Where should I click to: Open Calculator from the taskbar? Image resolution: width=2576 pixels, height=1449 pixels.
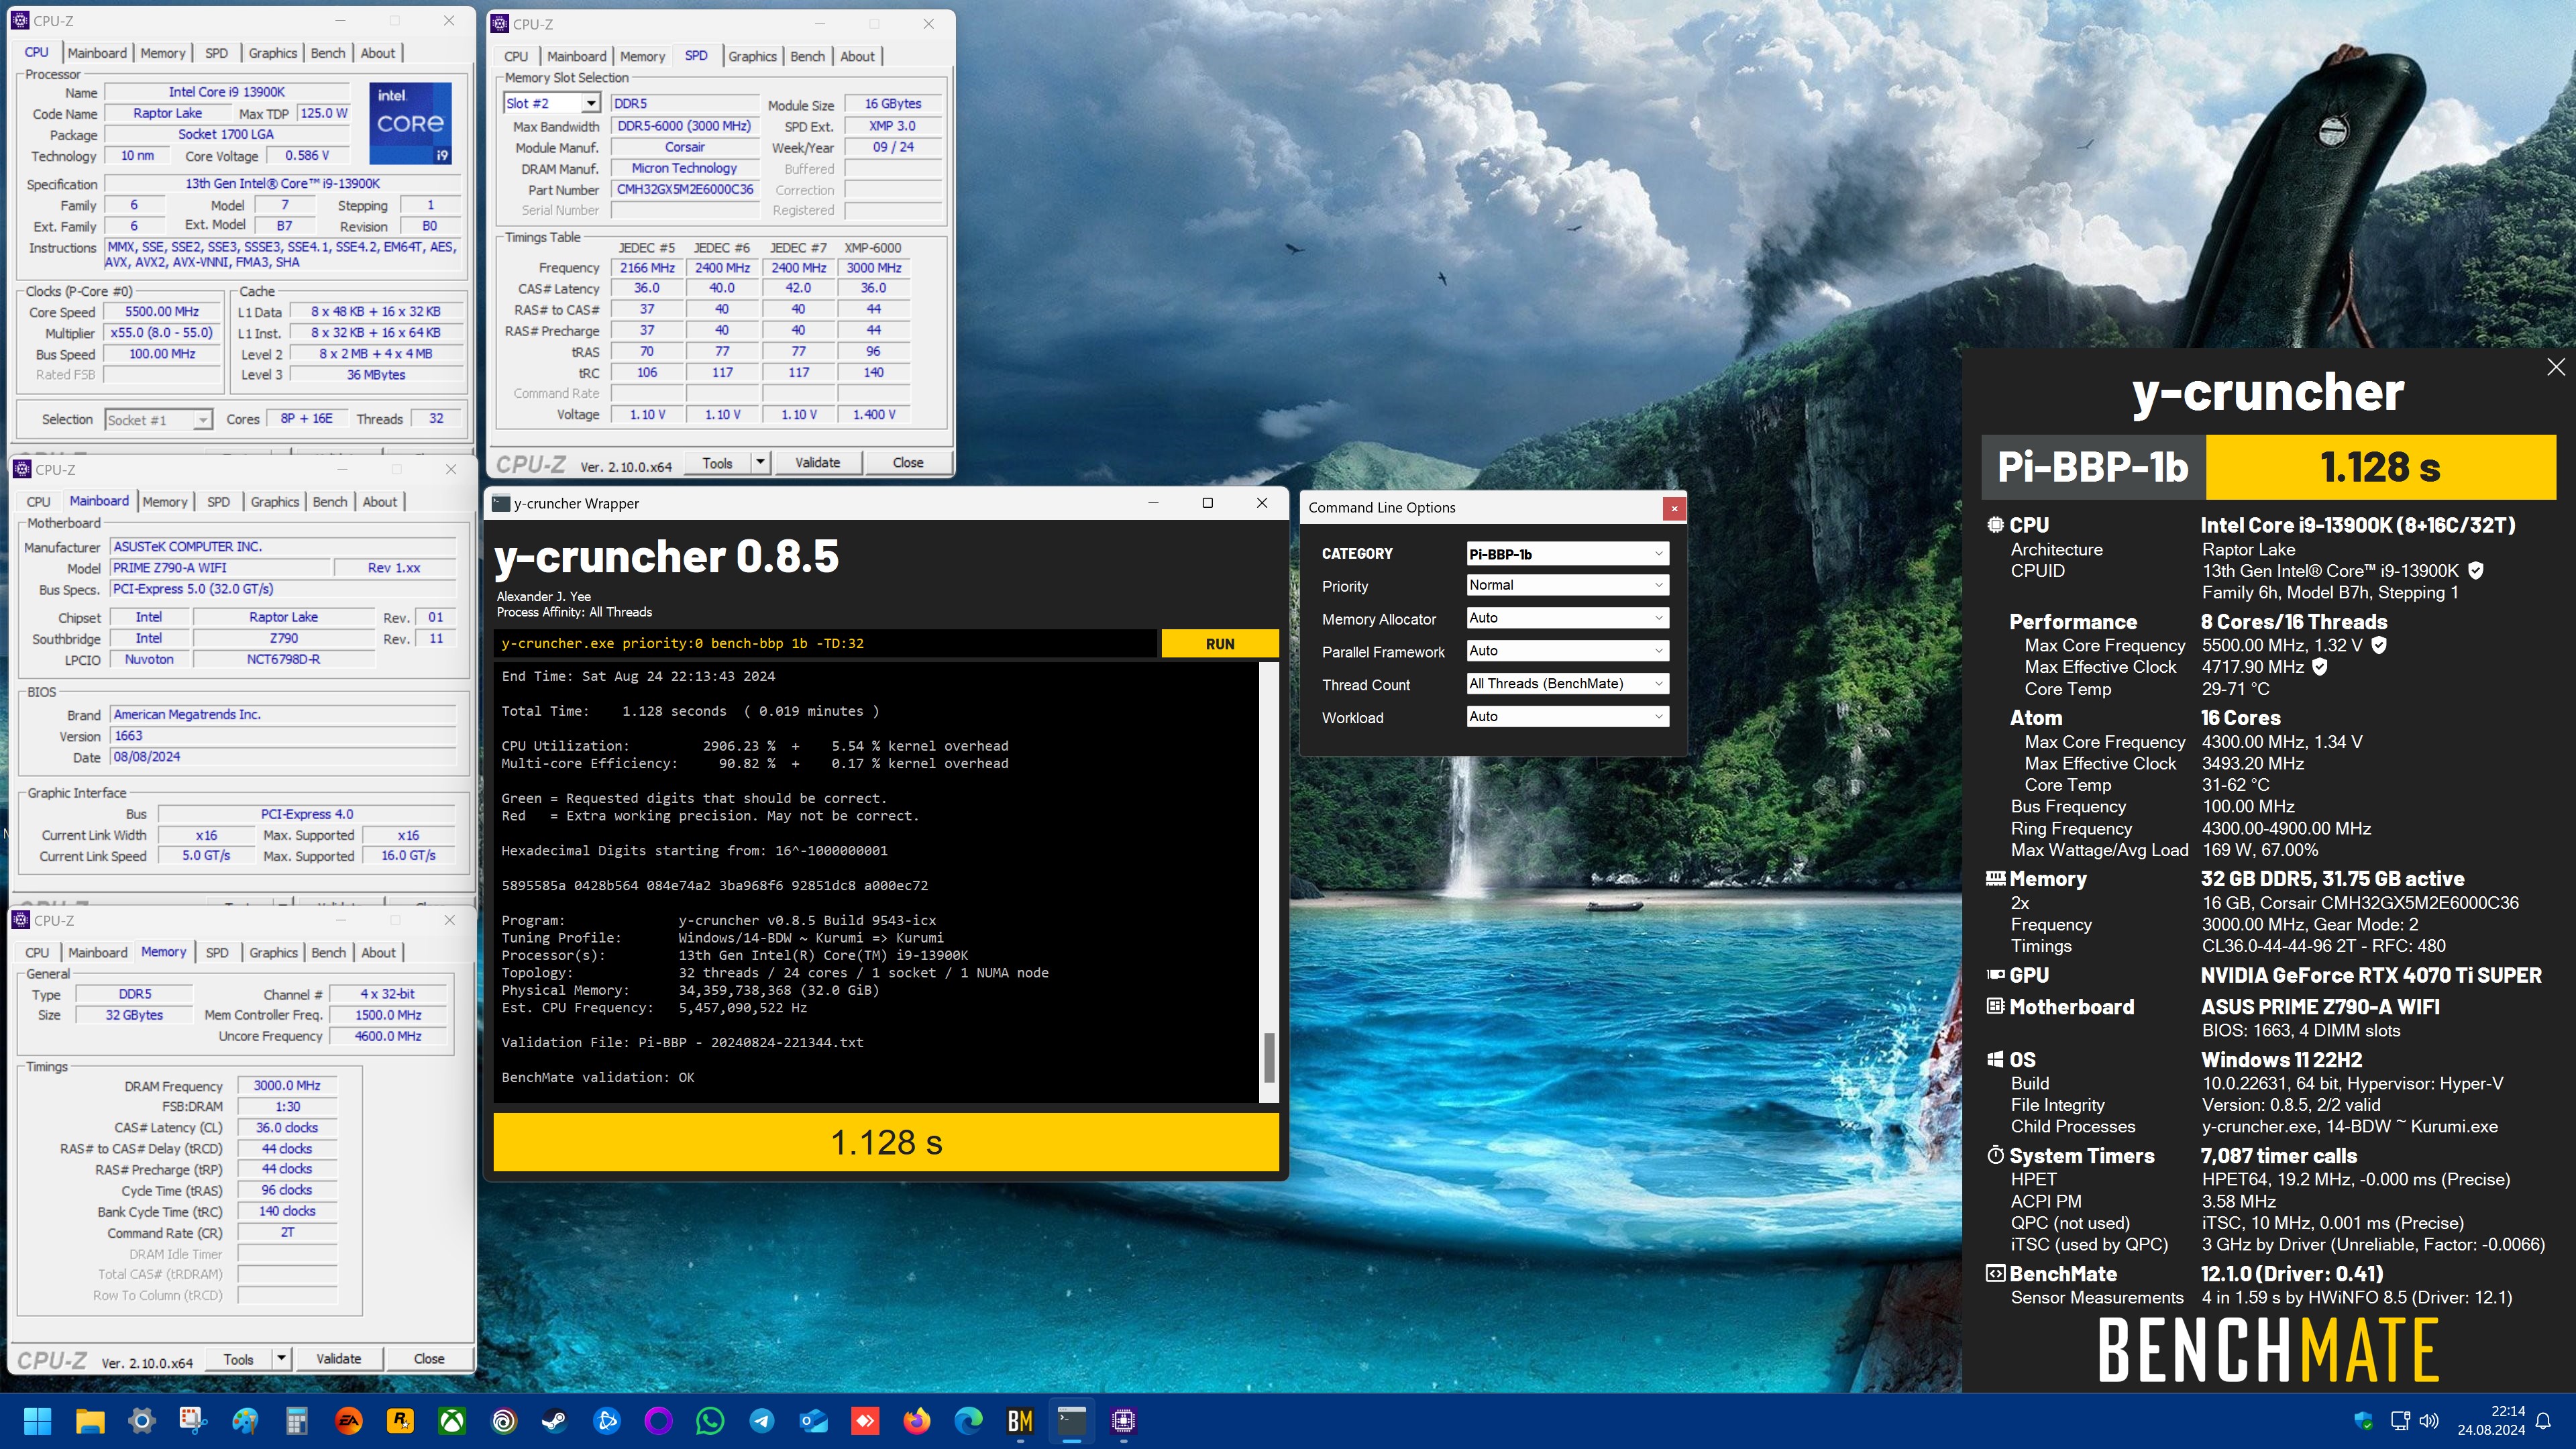297,1420
